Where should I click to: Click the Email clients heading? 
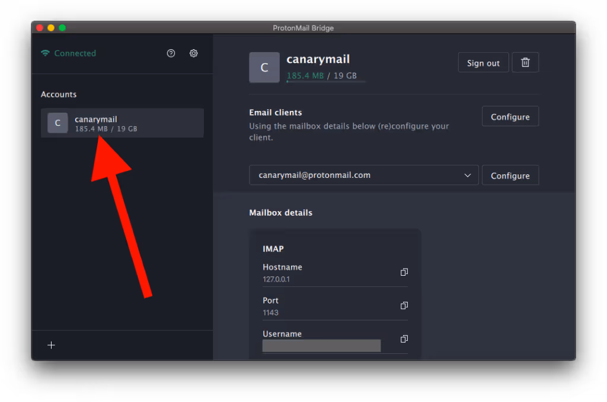(276, 113)
